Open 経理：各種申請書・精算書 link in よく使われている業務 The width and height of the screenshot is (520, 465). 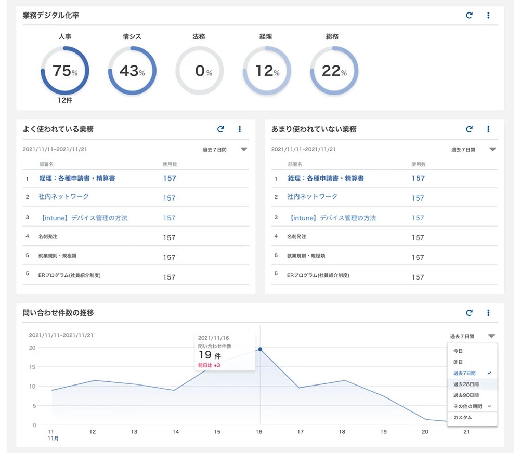77,178
